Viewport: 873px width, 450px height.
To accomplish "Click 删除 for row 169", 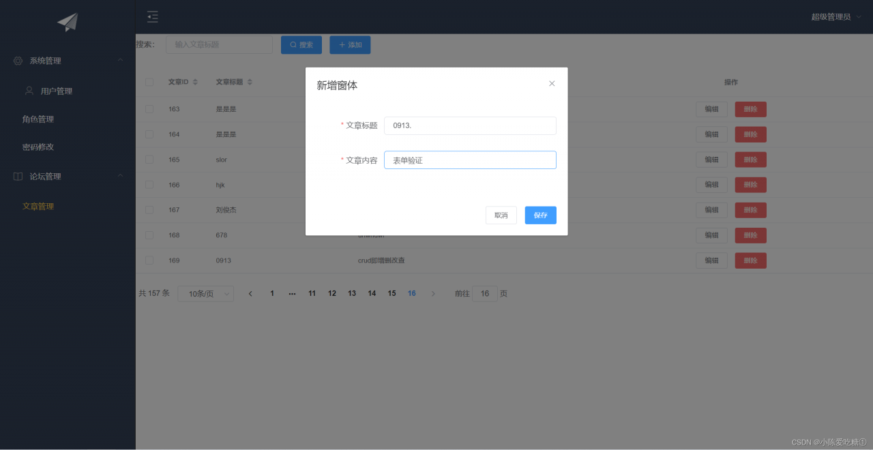I will point(751,260).
